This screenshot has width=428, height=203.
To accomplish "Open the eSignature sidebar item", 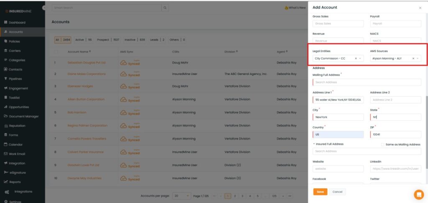I will pyautogui.click(x=18, y=173).
